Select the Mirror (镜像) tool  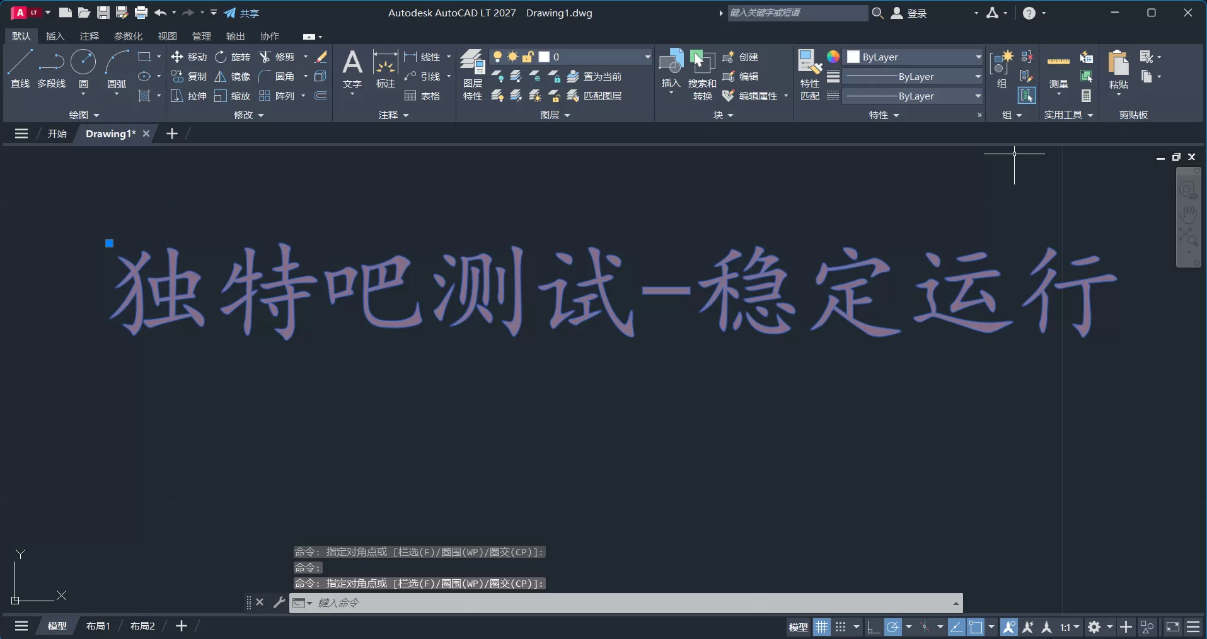click(x=234, y=76)
